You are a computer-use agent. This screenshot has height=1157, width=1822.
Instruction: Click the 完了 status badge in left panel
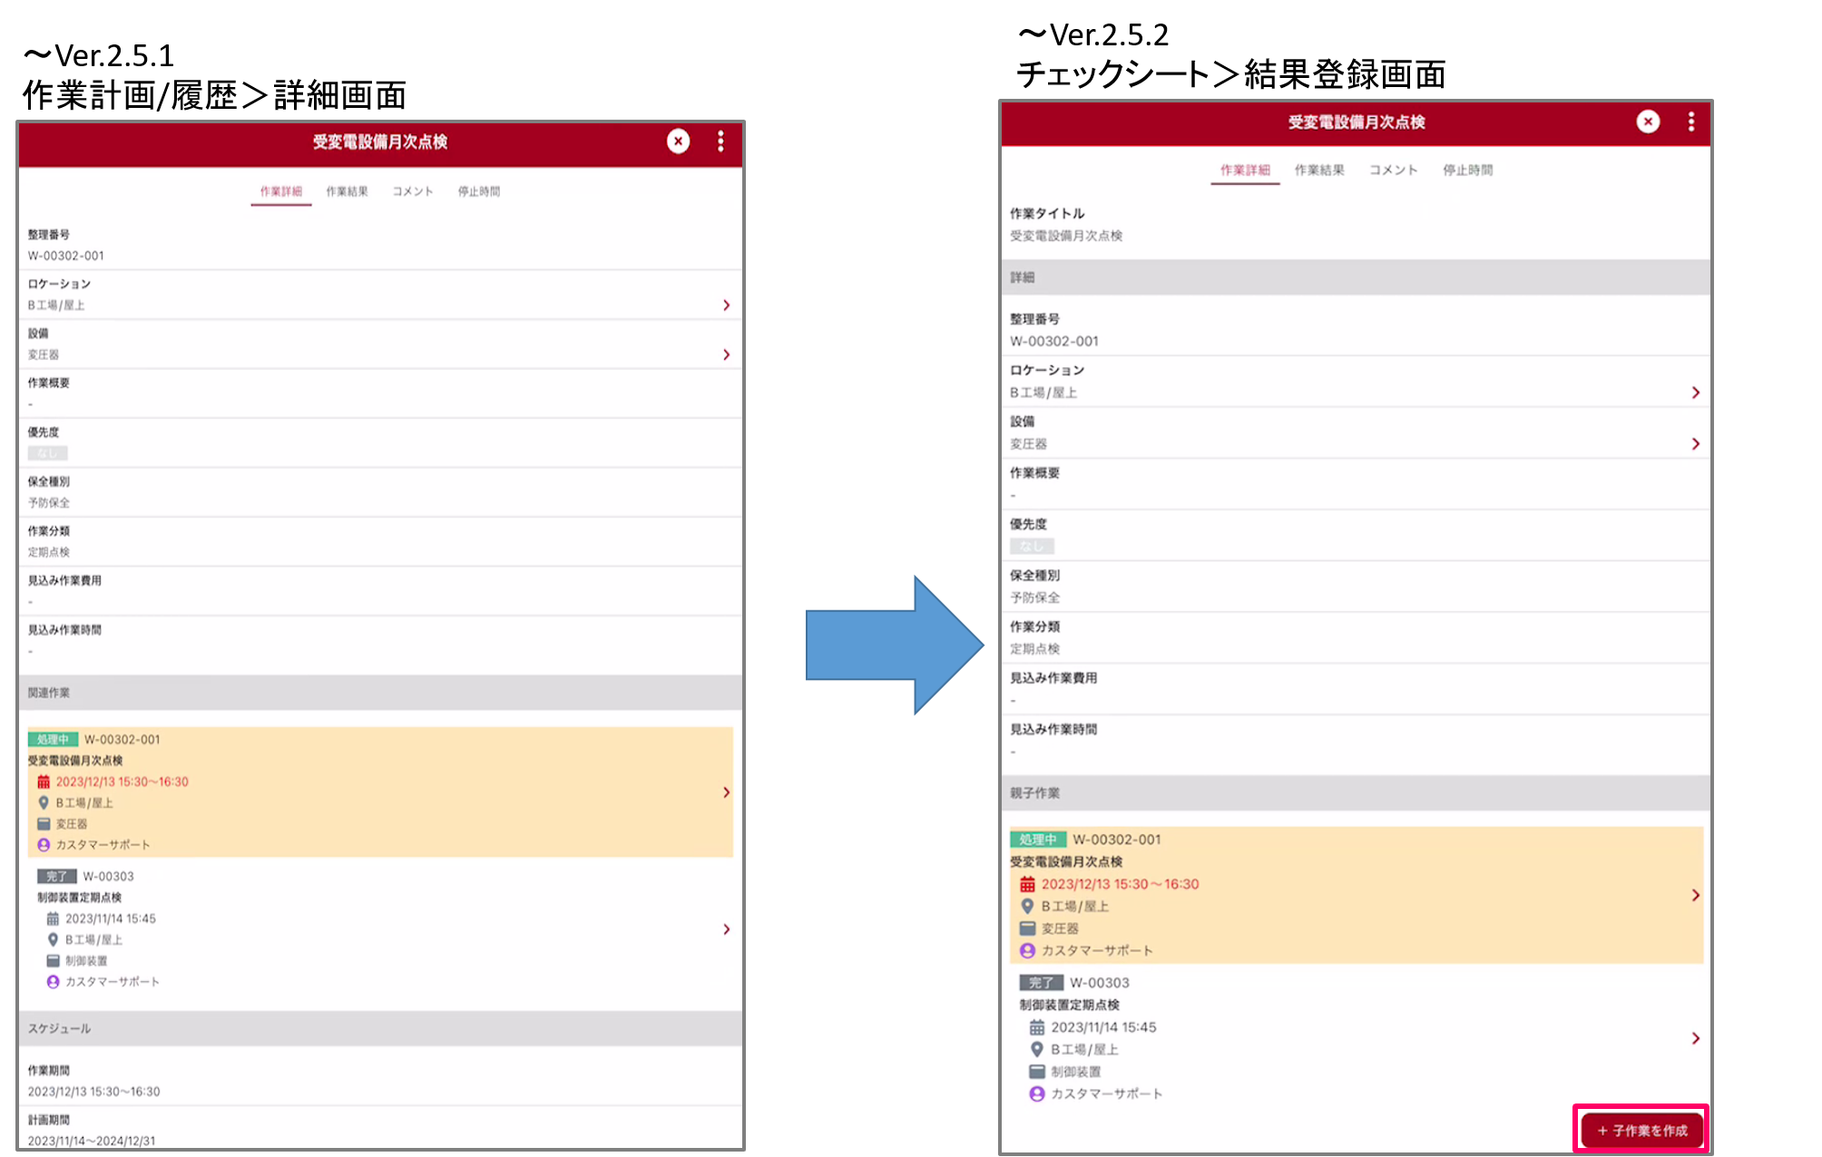pyautogui.click(x=56, y=876)
